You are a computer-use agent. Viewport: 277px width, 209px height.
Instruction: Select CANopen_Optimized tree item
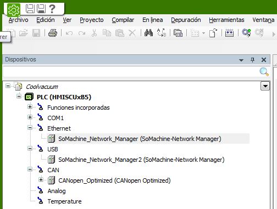click(114, 180)
